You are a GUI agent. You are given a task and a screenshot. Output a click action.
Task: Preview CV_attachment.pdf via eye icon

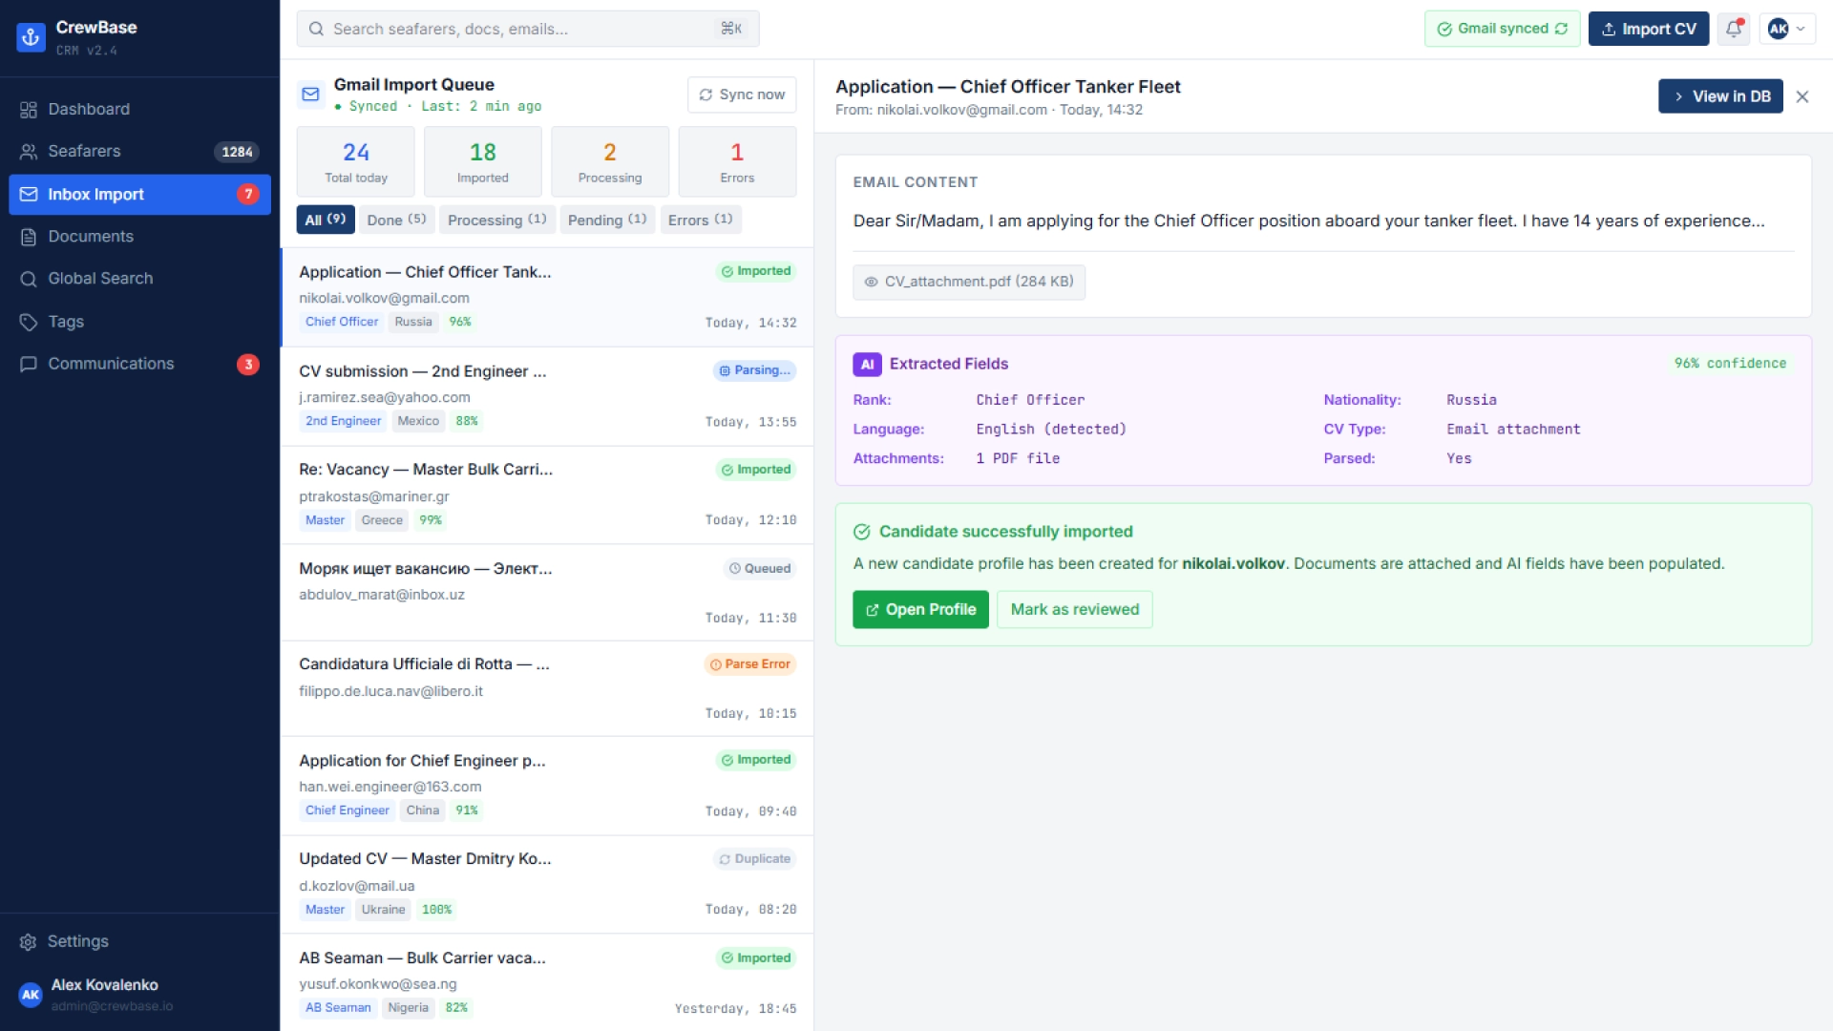871,282
